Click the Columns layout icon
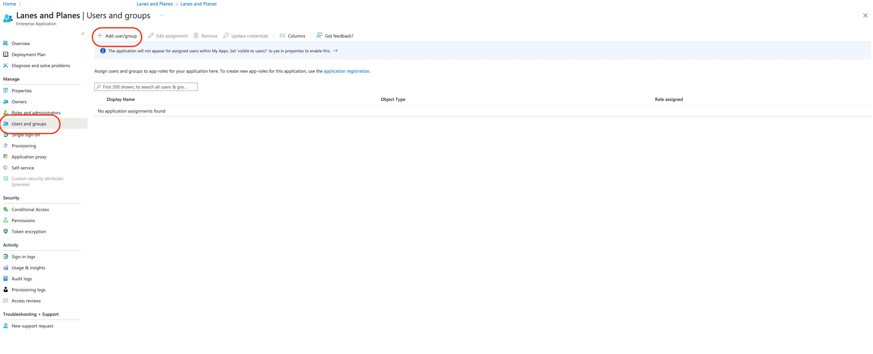This screenshot has width=873, height=354. point(282,35)
